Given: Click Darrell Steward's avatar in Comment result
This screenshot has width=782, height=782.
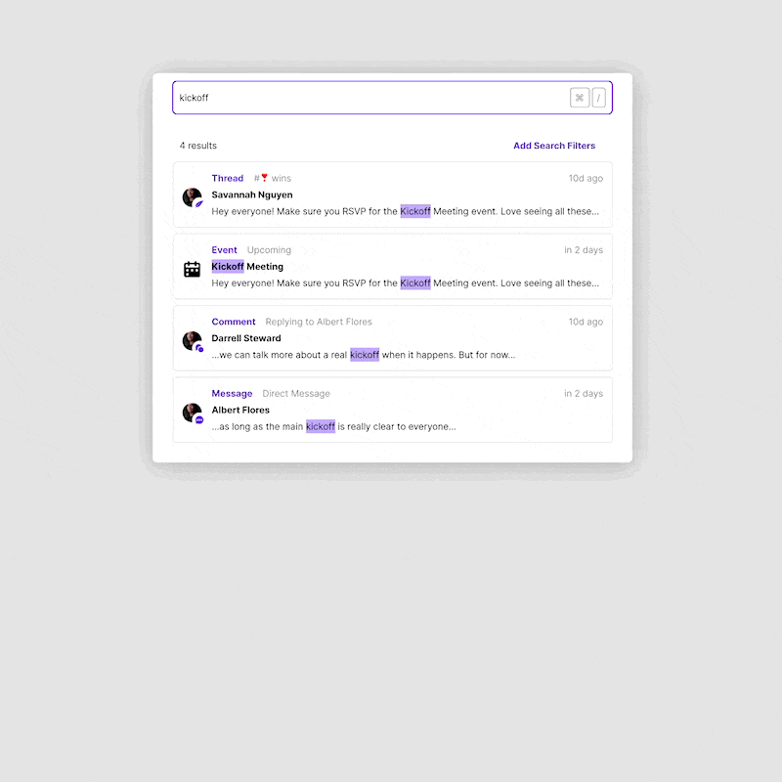Looking at the screenshot, I should (193, 341).
